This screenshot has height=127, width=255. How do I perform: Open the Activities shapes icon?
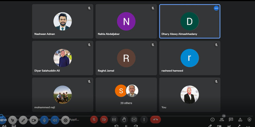click(x=240, y=120)
